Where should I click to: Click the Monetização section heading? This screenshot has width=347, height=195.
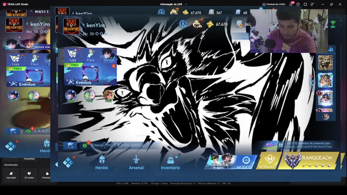tap(11, 165)
